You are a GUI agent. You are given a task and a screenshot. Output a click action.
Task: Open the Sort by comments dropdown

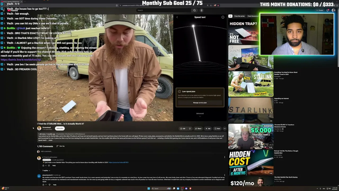(x=61, y=146)
